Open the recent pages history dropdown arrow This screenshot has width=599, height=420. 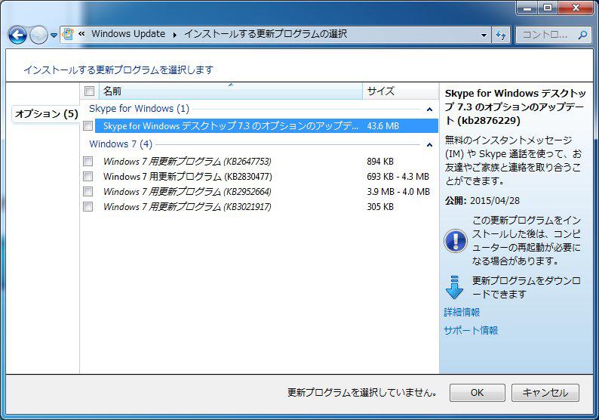tap(54, 36)
